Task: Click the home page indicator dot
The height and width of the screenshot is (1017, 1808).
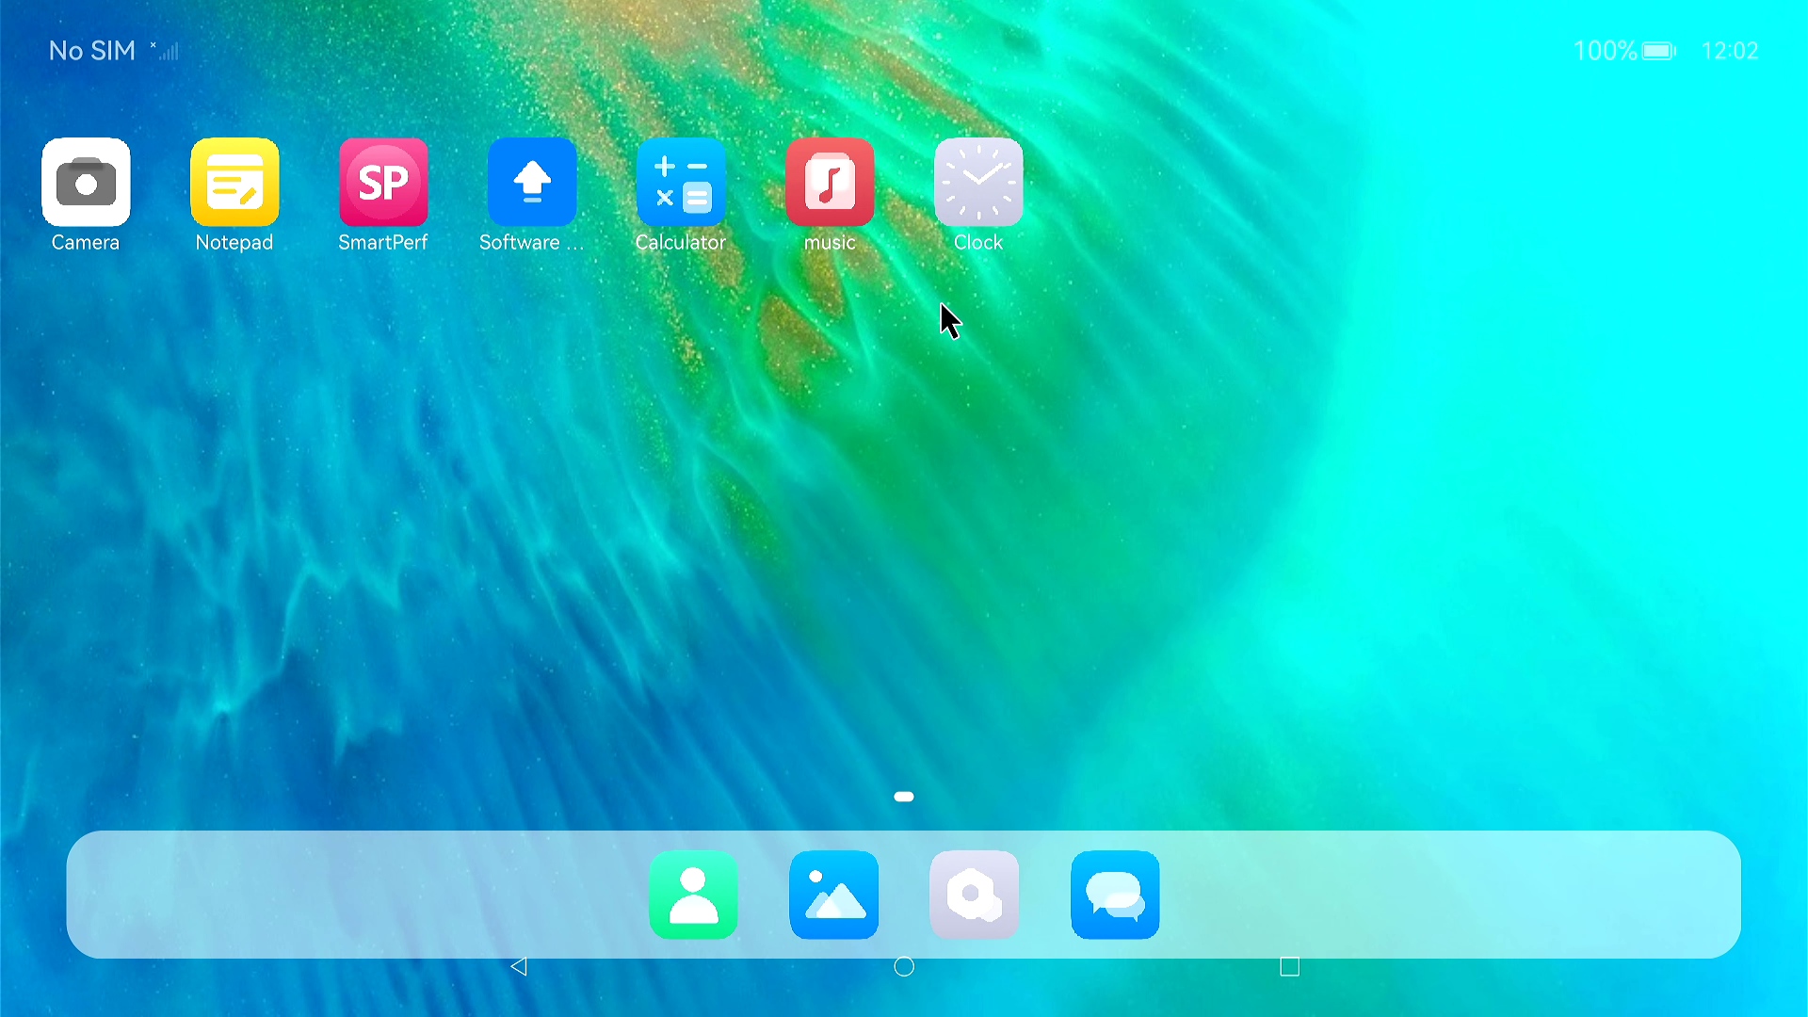Action: pyautogui.click(x=904, y=797)
